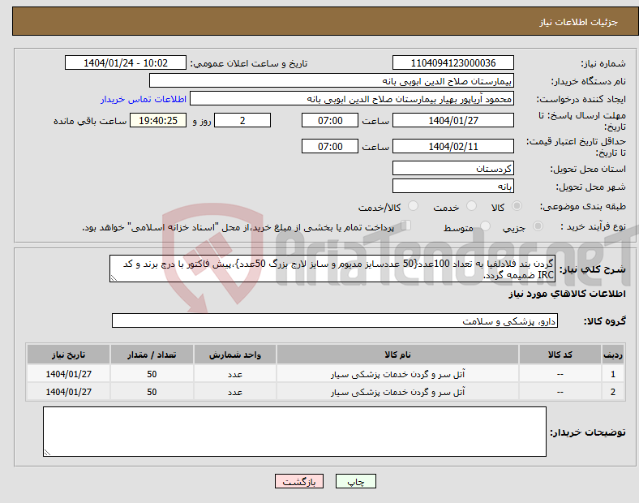Click the بازگشت button
This screenshot has width=639, height=503.
coord(299,481)
